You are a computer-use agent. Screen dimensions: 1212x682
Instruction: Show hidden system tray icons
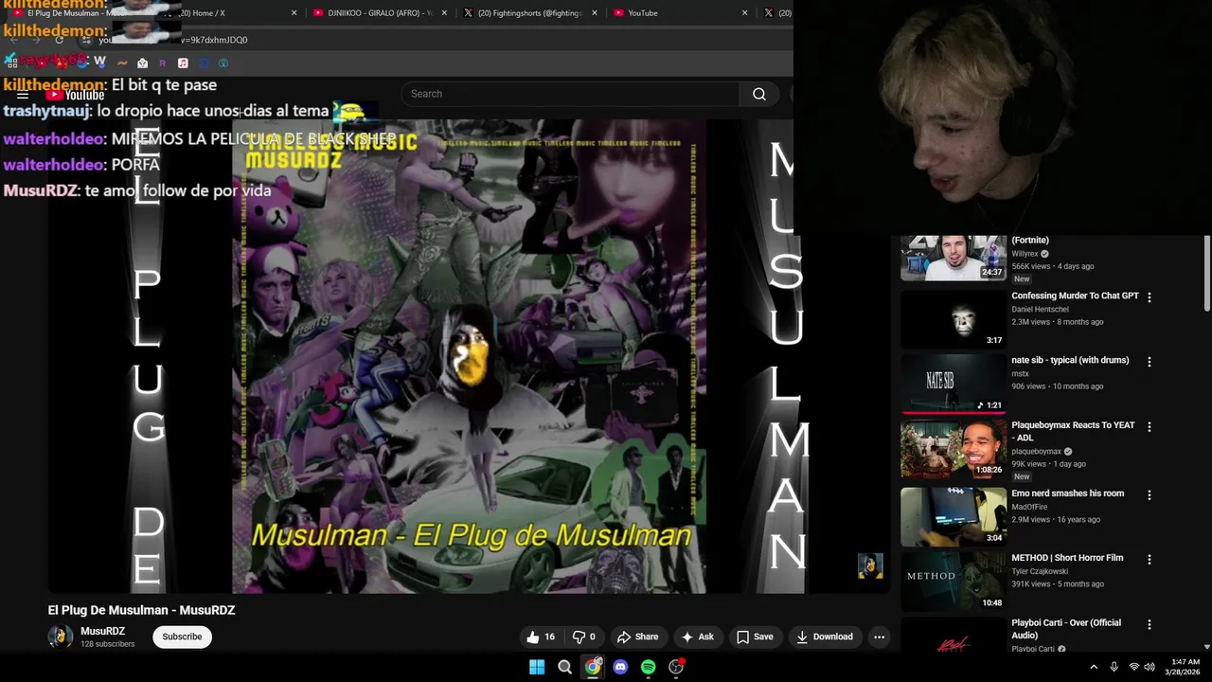tap(1094, 667)
